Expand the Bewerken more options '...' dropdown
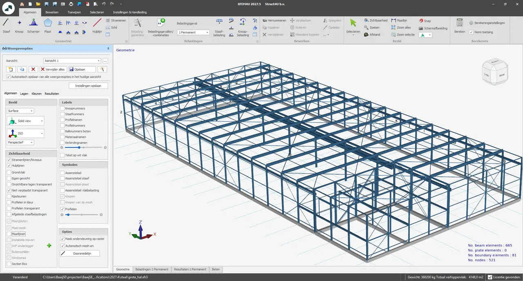Screen dimensions: 523x281 coord(326,35)
